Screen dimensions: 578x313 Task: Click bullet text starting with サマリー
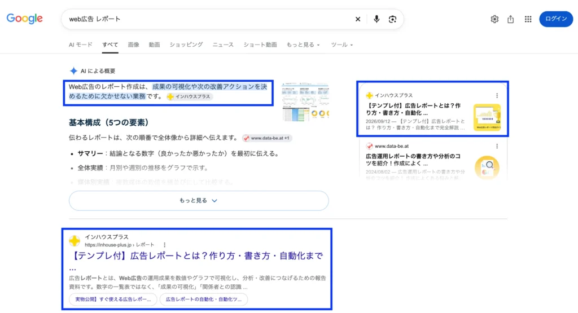pyautogui.click(x=178, y=153)
